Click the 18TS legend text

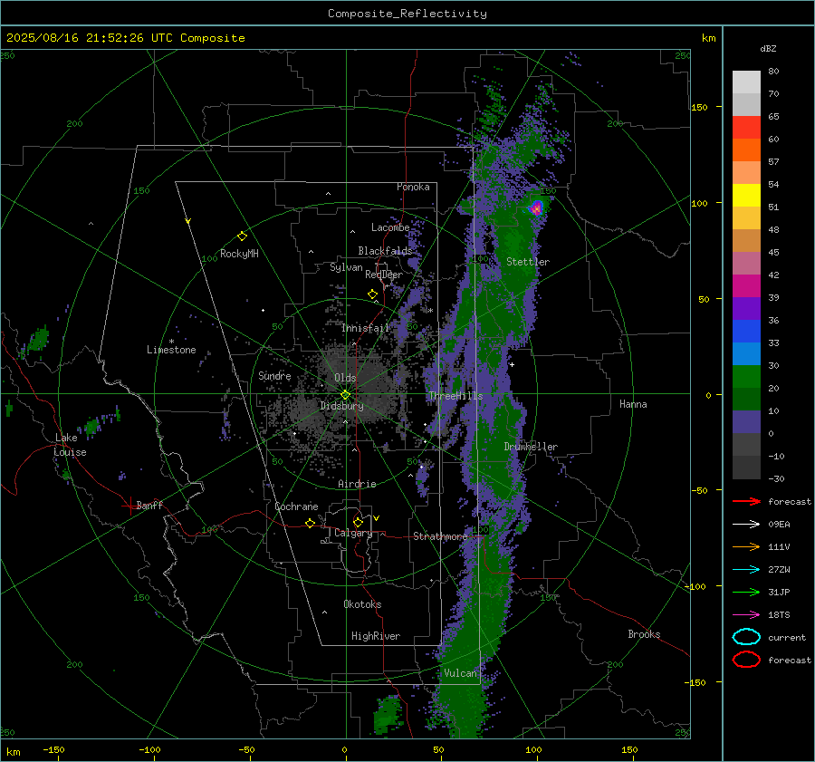pos(779,615)
